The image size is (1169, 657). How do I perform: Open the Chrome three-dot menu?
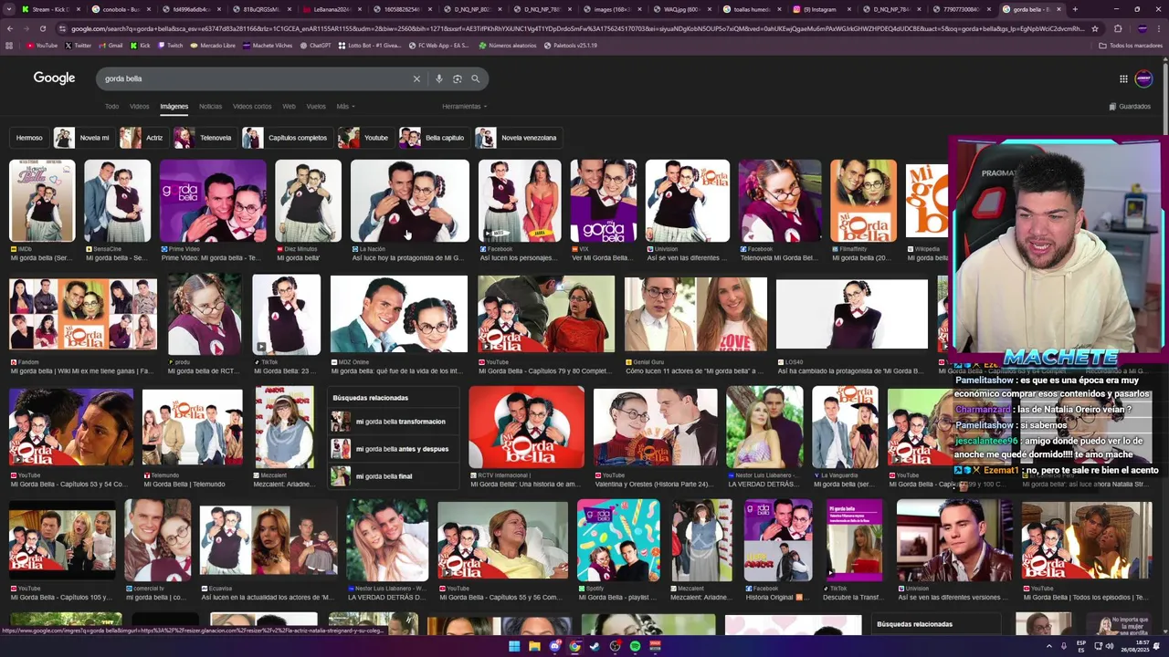[1159, 28]
